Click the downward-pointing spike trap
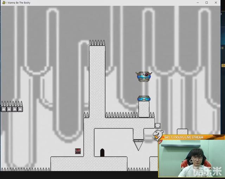This screenshot has height=179, width=225. pos(138,145)
